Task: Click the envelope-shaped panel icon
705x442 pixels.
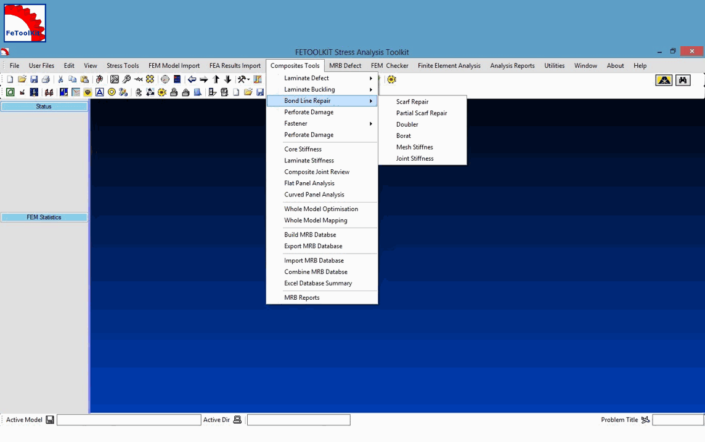Action: click(x=76, y=92)
